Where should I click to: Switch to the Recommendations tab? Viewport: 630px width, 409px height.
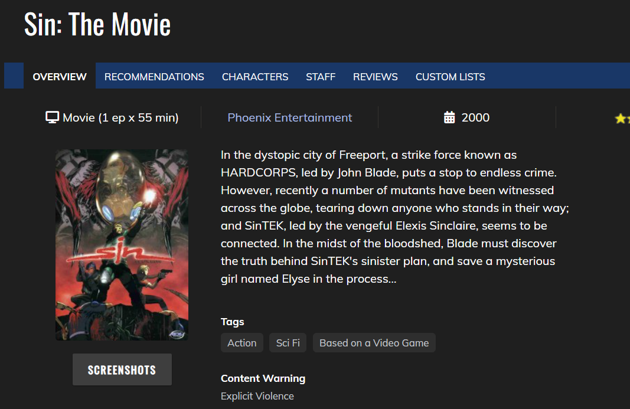click(x=154, y=77)
